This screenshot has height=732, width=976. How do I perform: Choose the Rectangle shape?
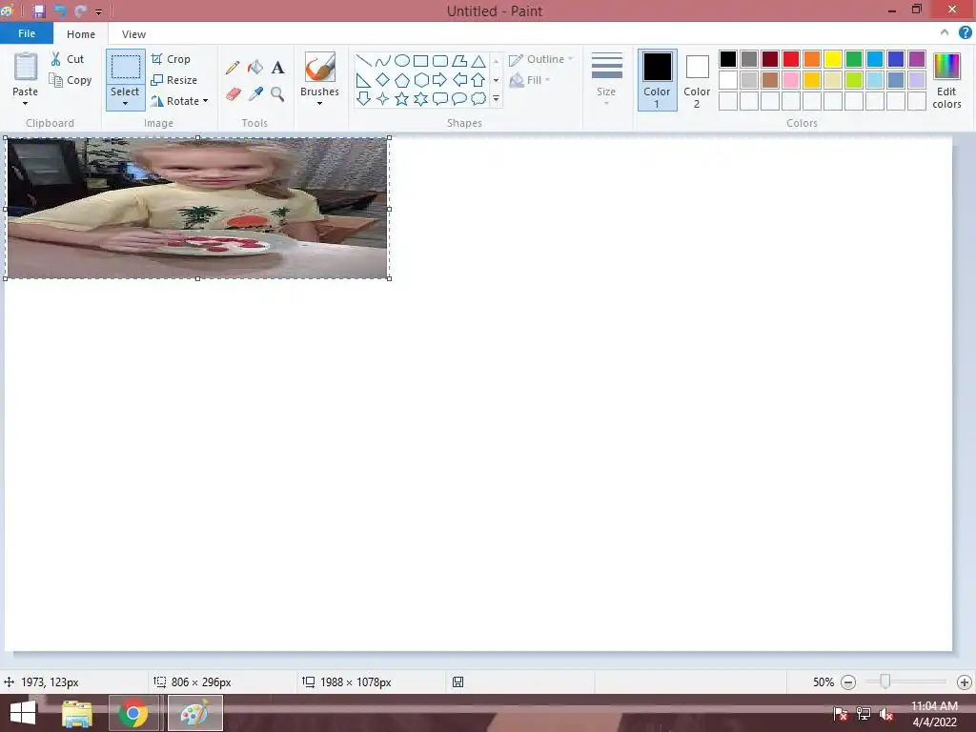[420, 60]
